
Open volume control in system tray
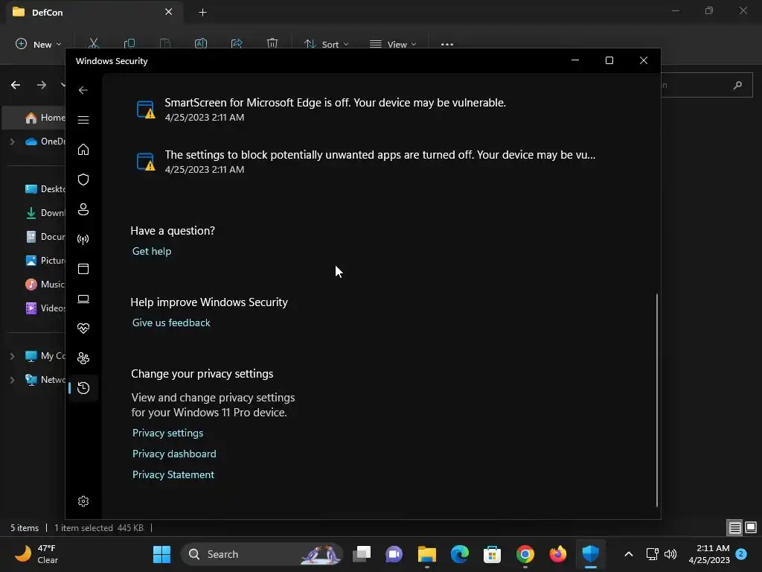[x=670, y=554]
